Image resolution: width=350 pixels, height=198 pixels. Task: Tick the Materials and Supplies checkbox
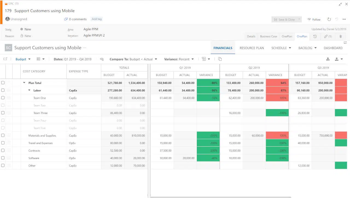click(x=3, y=136)
